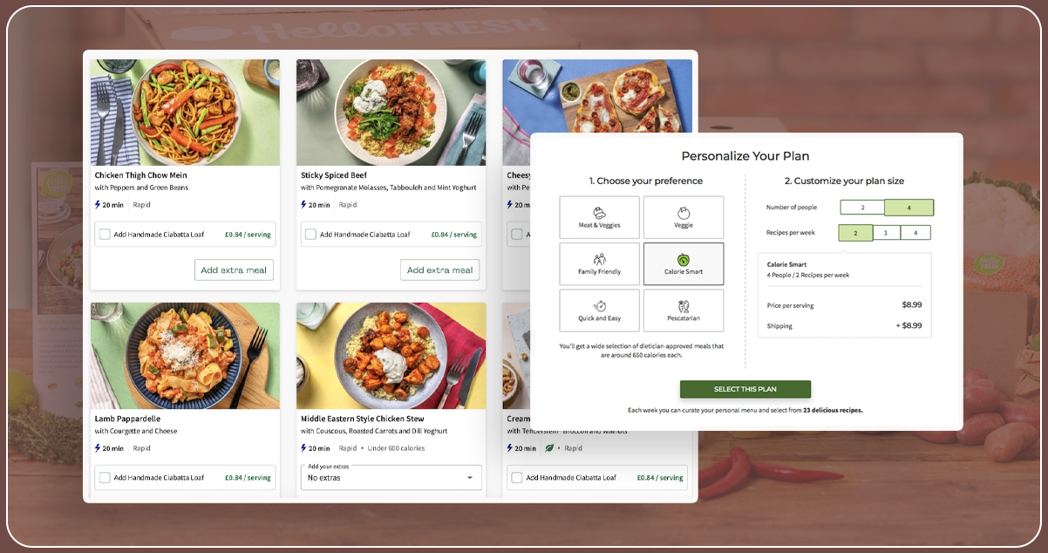Select the Pescatarian preference icon
The height and width of the screenshot is (553, 1048).
(x=684, y=306)
